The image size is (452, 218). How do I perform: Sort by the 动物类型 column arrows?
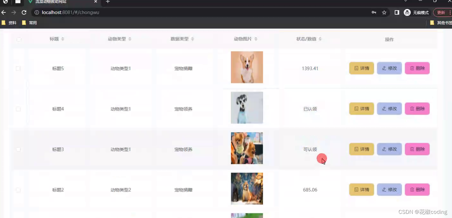coord(130,39)
